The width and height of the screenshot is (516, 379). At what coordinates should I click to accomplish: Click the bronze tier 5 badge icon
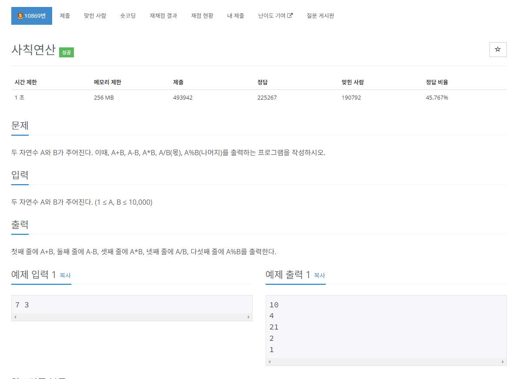pyautogui.click(x=20, y=16)
